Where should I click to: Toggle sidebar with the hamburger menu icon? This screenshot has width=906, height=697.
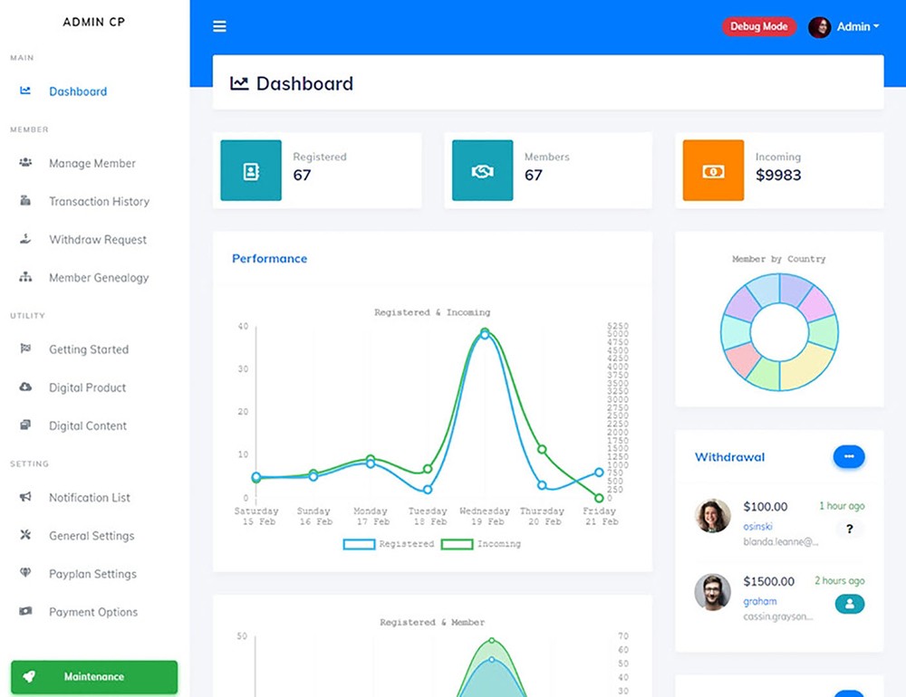coord(219,27)
